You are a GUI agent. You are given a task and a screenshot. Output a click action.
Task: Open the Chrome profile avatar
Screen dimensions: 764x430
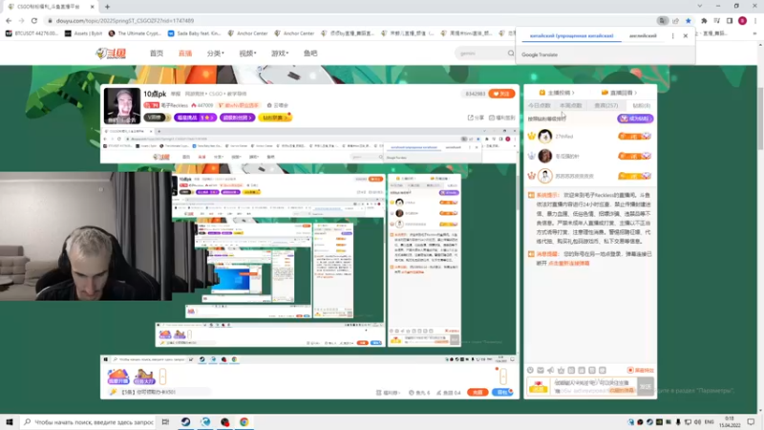pos(742,21)
